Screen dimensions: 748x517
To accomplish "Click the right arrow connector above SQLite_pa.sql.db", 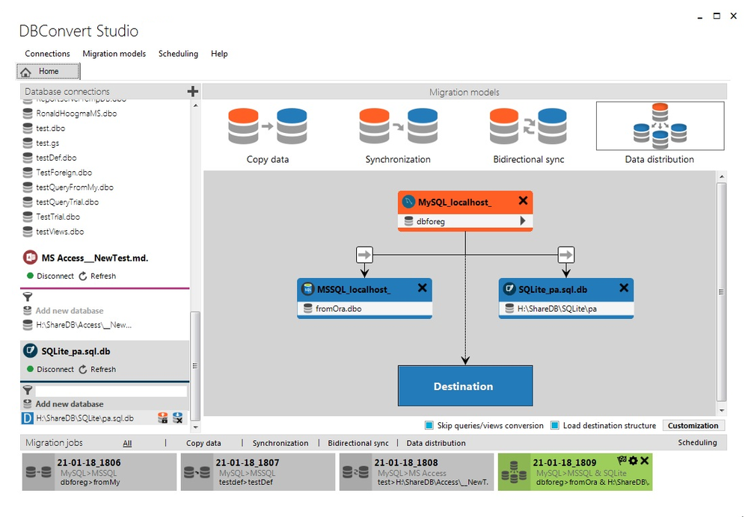I will (566, 254).
